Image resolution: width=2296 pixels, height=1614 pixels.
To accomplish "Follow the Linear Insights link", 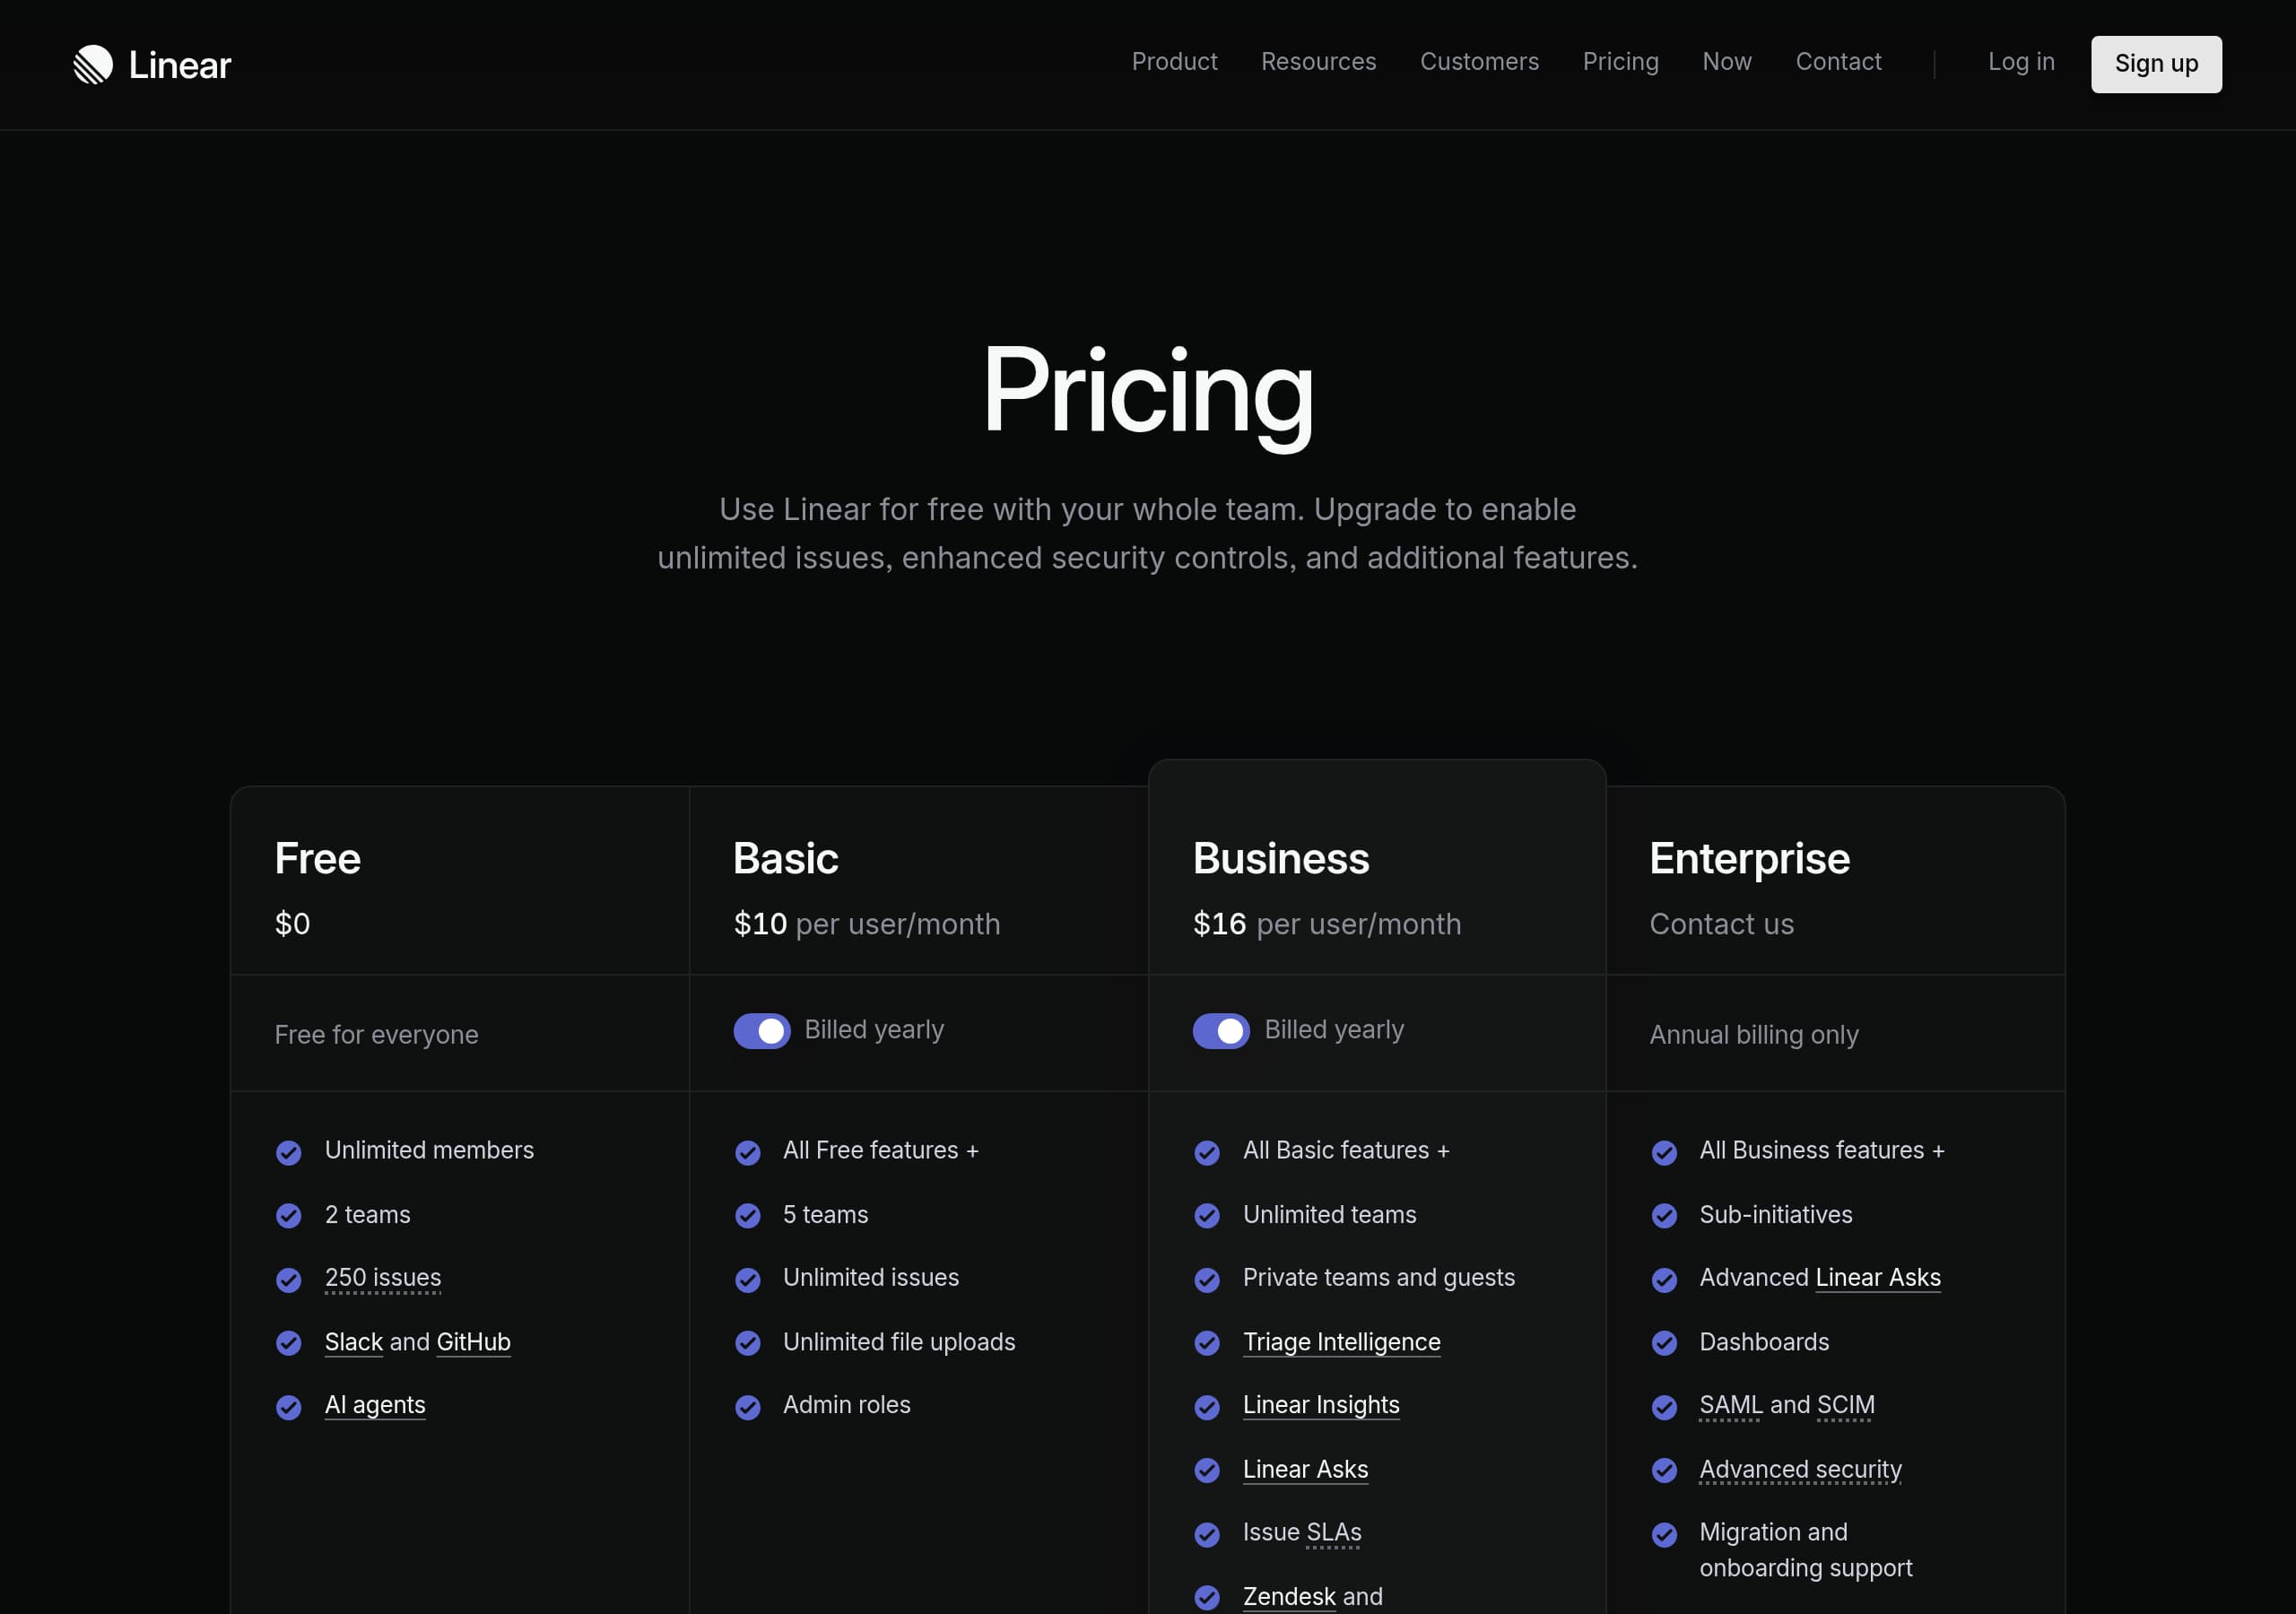I will [1321, 1406].
